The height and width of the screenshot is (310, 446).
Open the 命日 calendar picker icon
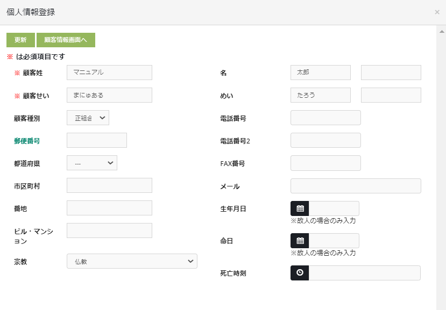pos(300,241)
